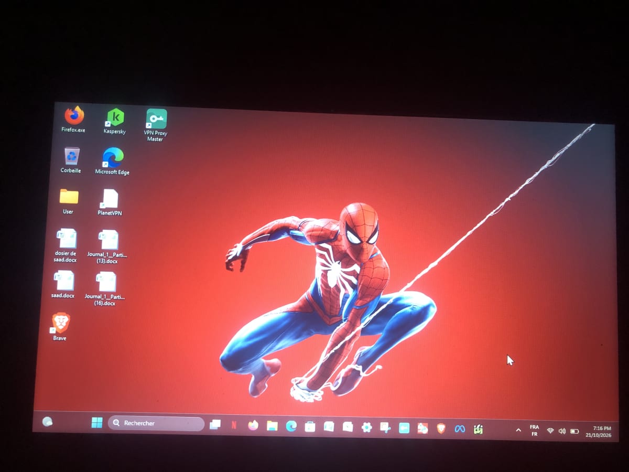
Task: Open the Brave desktop shortcut
Action: pos(61,327)
